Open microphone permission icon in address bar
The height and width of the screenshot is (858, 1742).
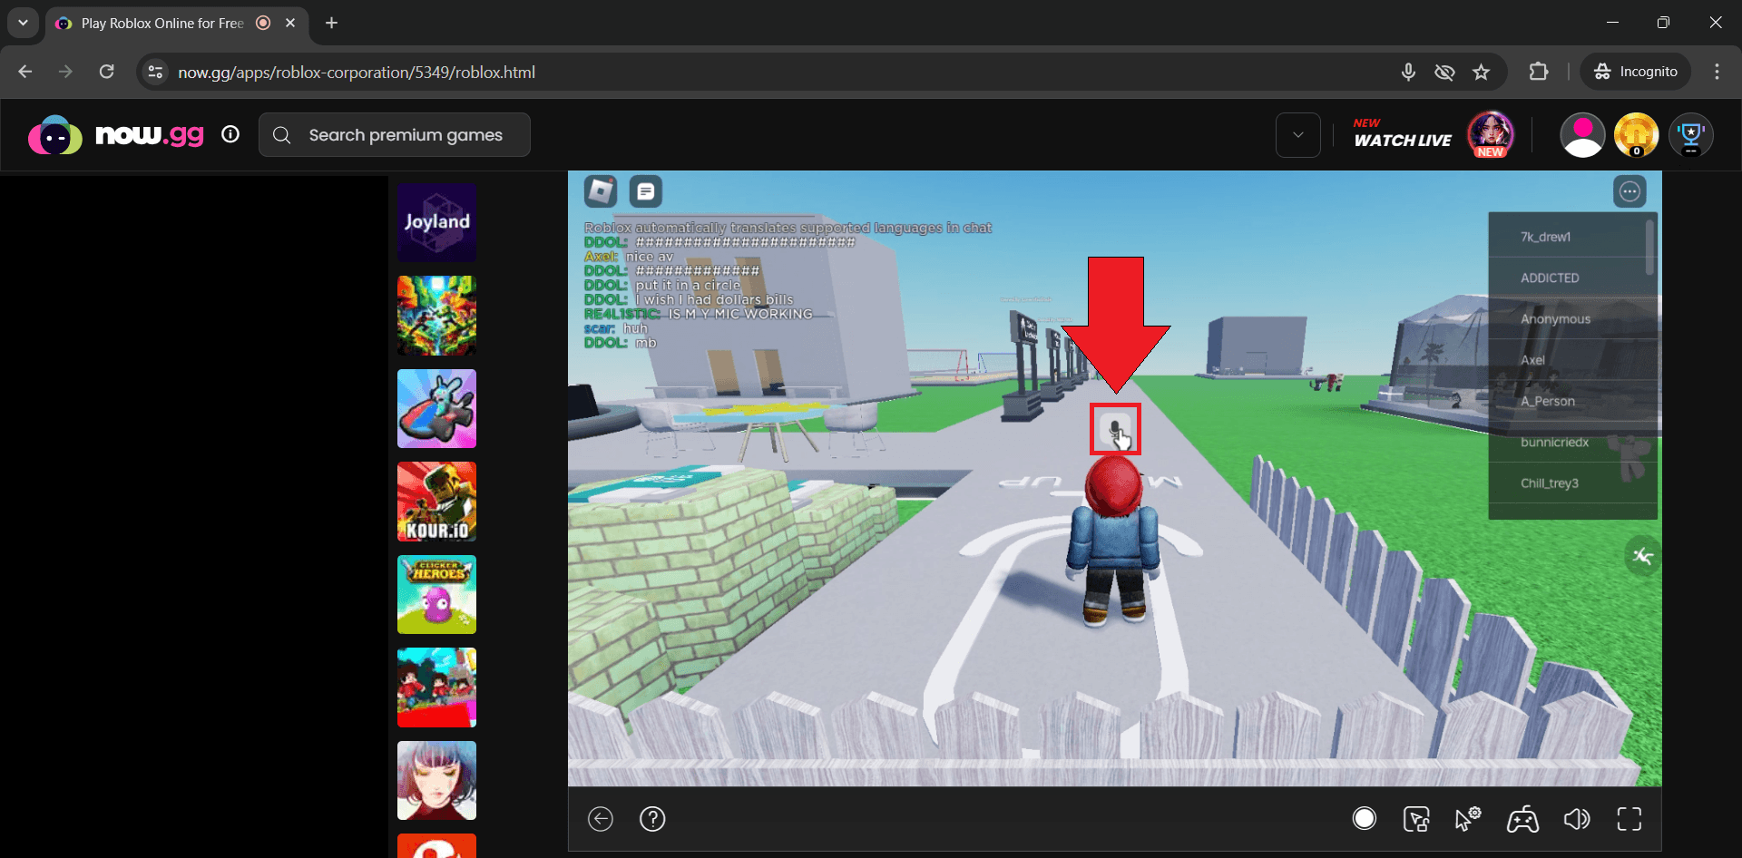1408,72
